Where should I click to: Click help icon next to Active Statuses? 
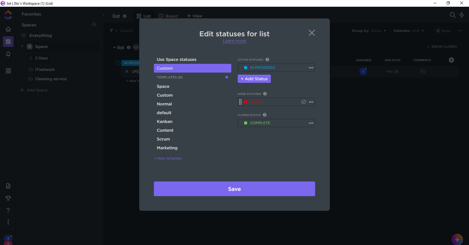tap(267, 59)
